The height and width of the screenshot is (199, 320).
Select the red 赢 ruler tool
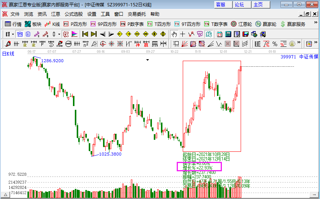pos(146,44)
